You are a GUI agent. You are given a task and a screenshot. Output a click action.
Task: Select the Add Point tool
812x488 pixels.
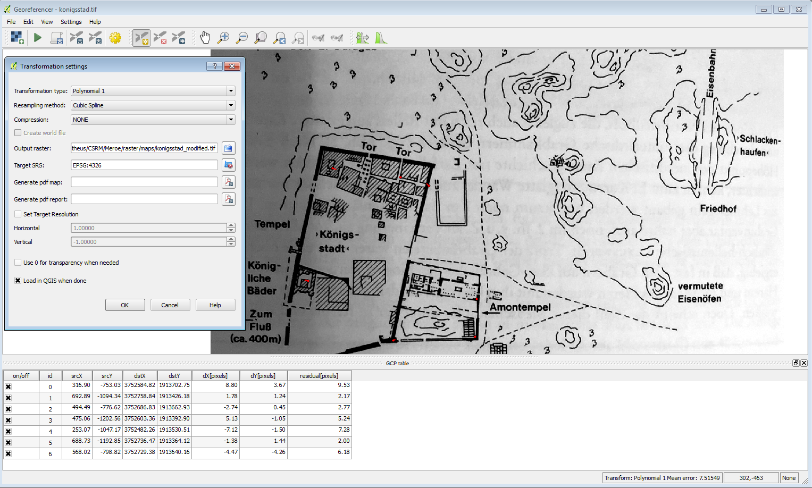[141, 38]
